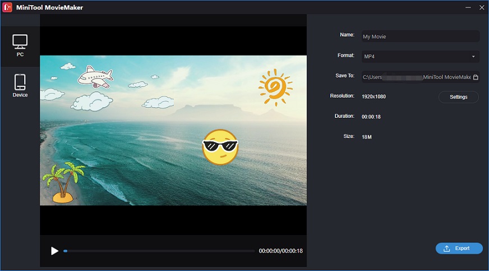Image resolution: width=489 pixels, height=271 pixels.
Task: Click the Save To path field
Action: (421, 77)
